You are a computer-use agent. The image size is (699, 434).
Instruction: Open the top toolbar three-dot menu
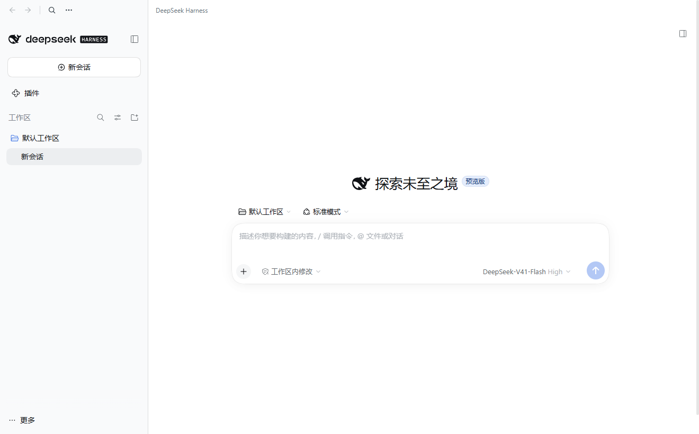[69, 10]
